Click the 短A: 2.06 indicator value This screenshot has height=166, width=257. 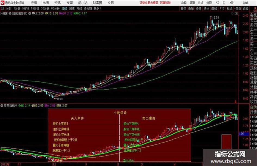(50, 105)
